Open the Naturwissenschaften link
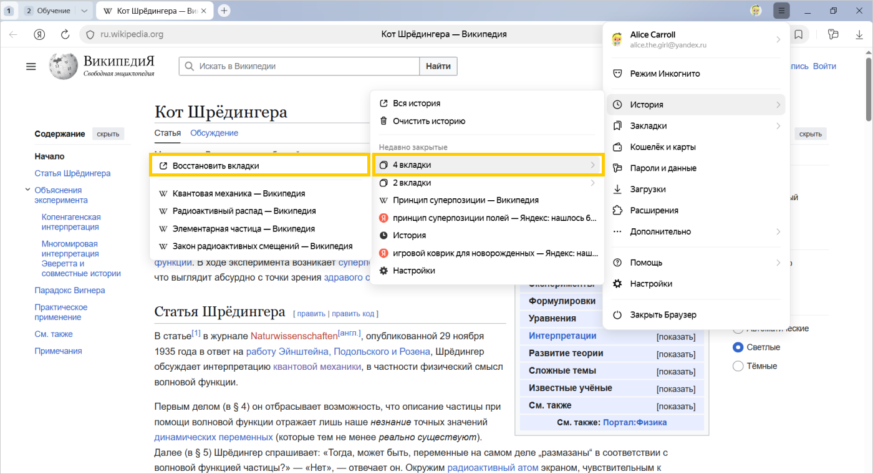The height and width of the screenshot is (474, 873). 294,337
